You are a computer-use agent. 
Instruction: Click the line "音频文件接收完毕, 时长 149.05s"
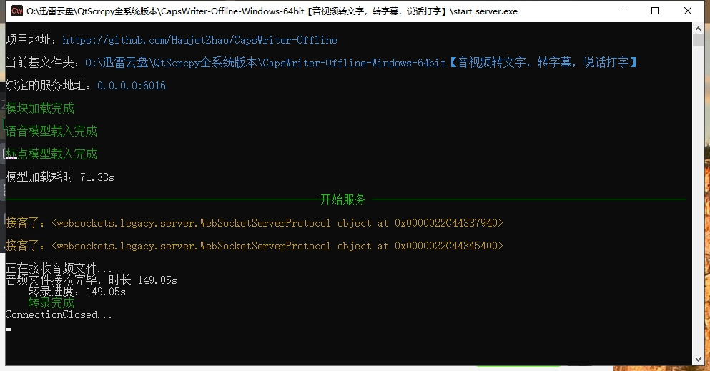coord(91,280)
